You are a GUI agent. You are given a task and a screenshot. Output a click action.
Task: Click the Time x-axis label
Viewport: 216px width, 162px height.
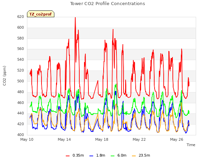191,145
